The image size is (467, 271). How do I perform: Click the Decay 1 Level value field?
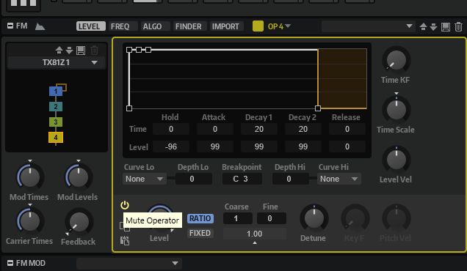(258, 146)
